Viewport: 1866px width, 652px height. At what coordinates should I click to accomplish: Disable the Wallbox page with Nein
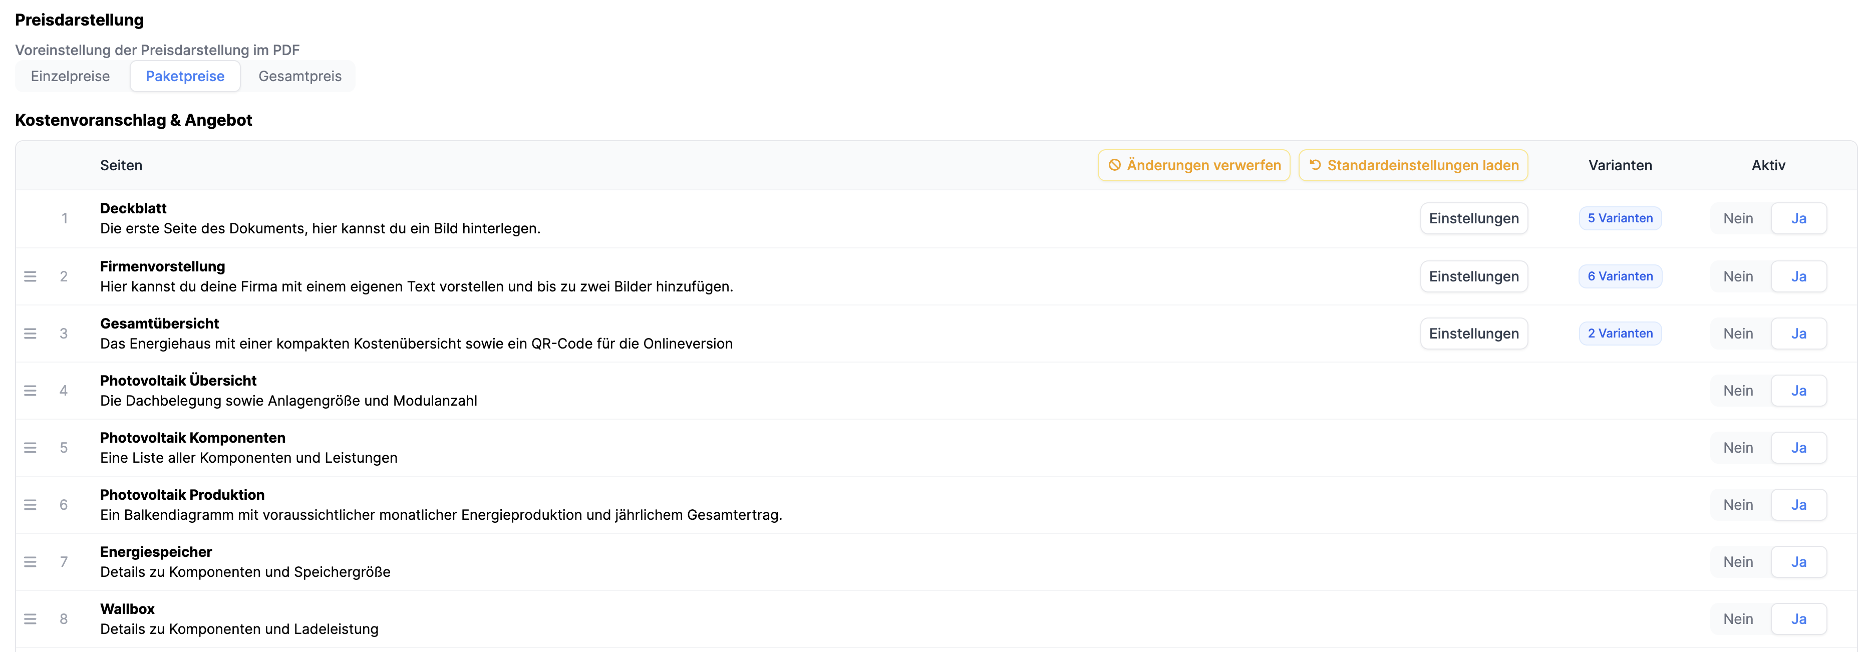pyautogui.click(x=1738, y=619)
